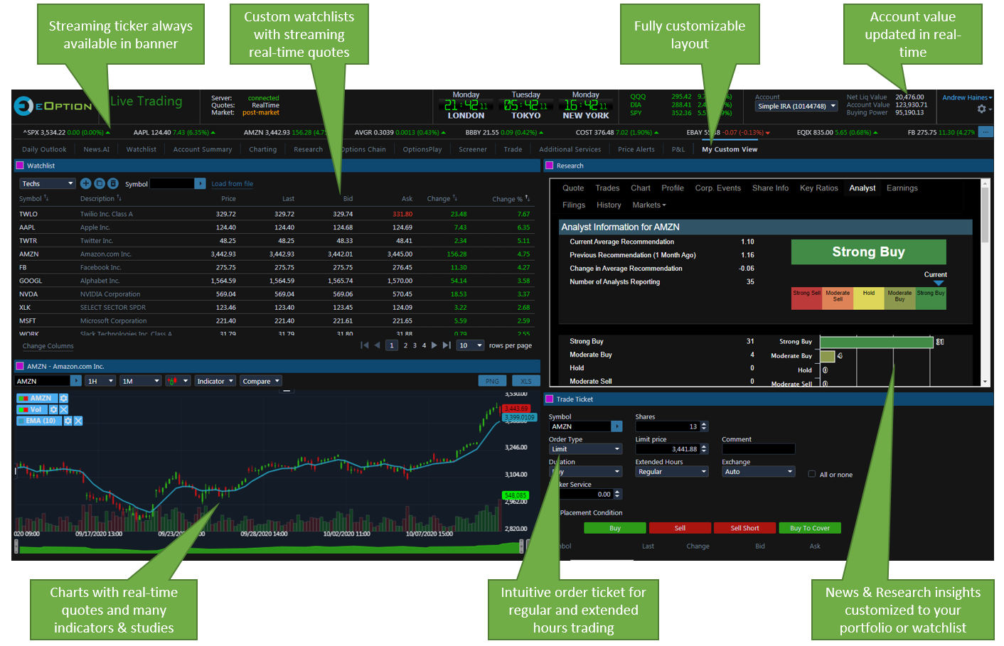Viewport: 1004px width, 646px height.
Task: Go to first page of watchlist
Action: click(x=365, y=345)
